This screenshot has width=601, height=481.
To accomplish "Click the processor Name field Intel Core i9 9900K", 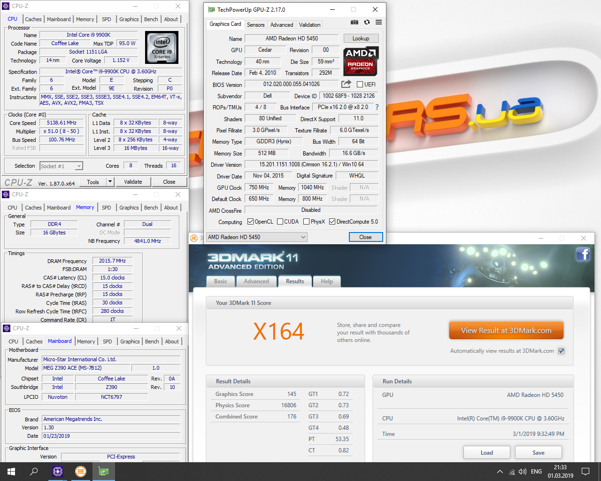I will tap(88, 35).
